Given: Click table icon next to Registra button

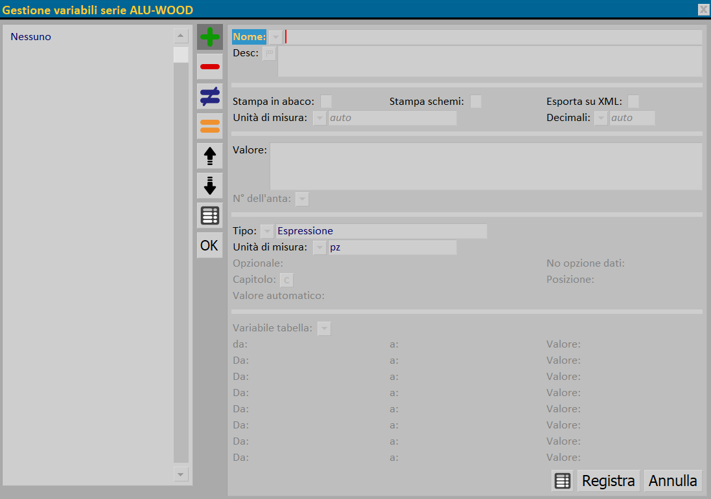Looking at the screenshot, I should click(x=563, y=480).
